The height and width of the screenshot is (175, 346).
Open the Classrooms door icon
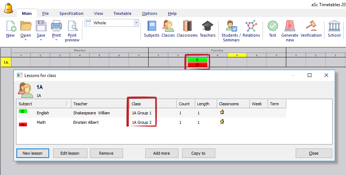187,29
